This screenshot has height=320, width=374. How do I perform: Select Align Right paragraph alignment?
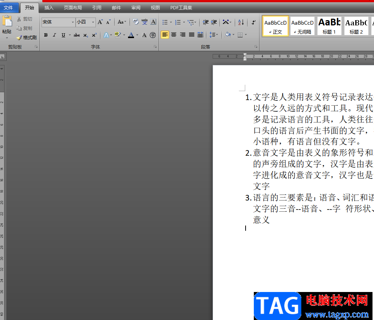(183, 35)
